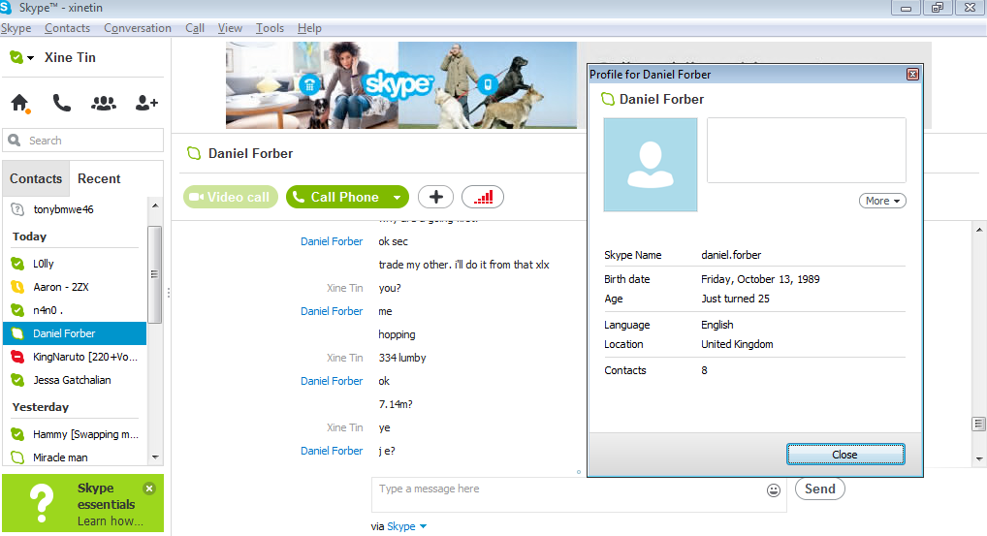This screenshot has height=536, width=987.
Task: Click the status icon for Miracle man
Action: click(x=17, y=457)
